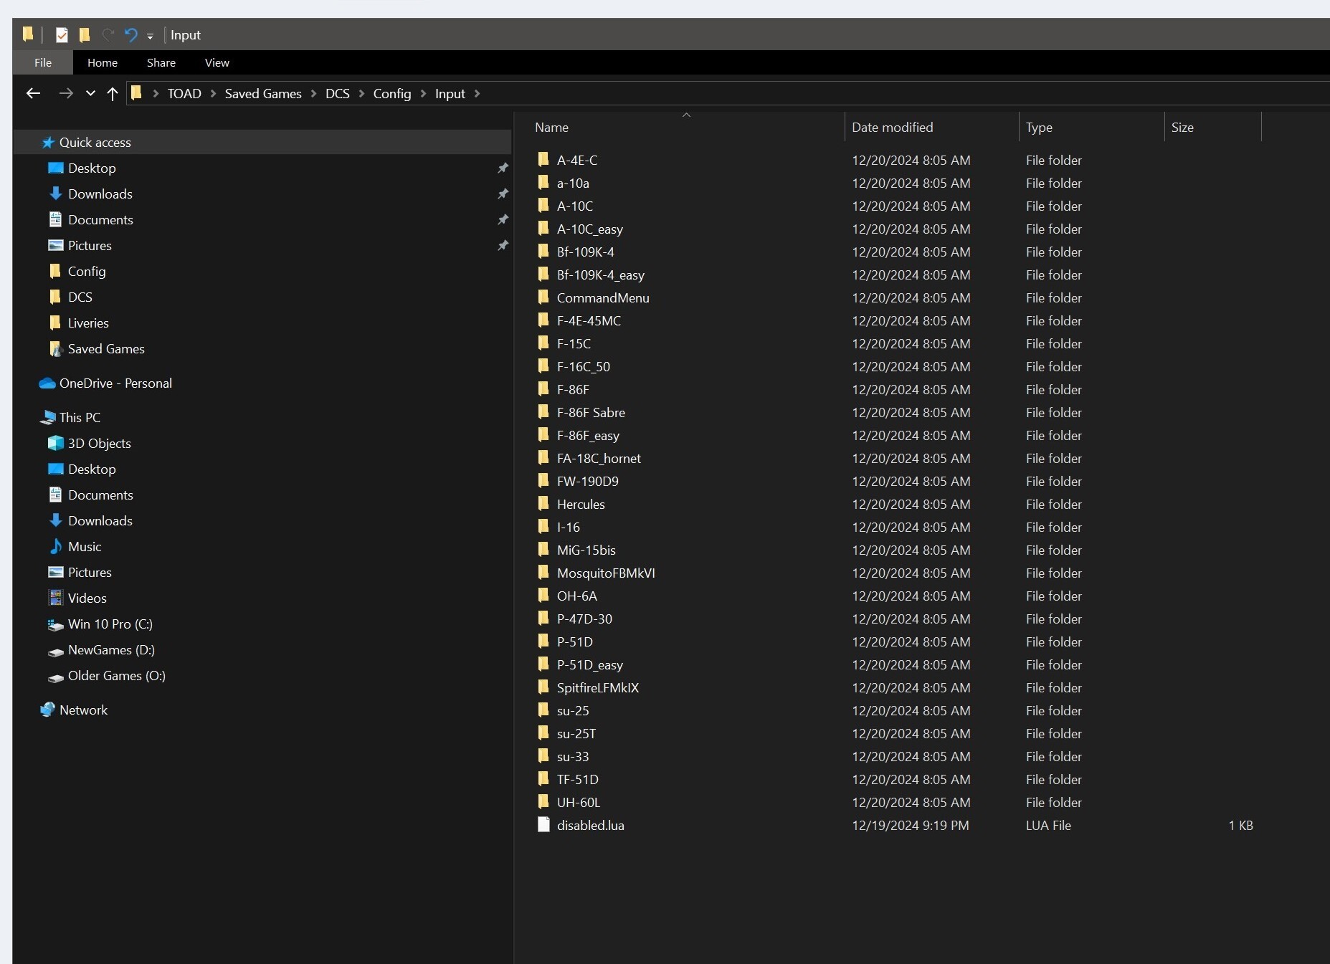This screenshot has height=964, width=1330.
Task: Select the F-86F Sabre folder name
Action: click(591, 412)
